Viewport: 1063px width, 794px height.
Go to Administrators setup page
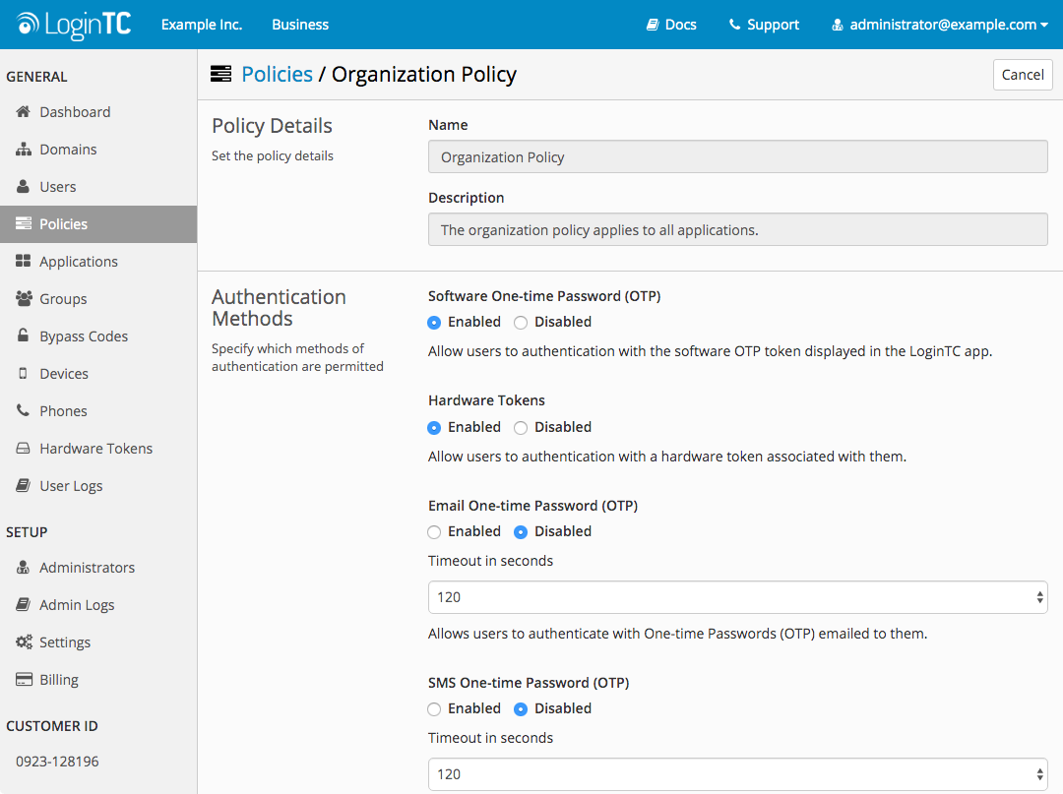pos(98,567)
